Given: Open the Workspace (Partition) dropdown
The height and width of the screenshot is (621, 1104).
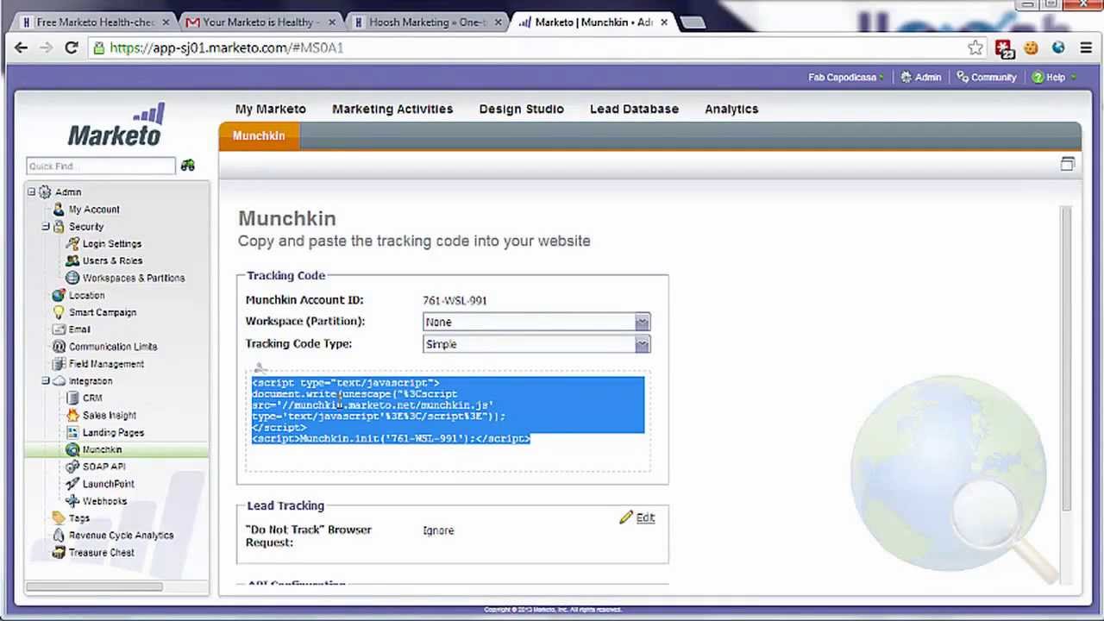Looking at the screenshot, I should [642, 321].
